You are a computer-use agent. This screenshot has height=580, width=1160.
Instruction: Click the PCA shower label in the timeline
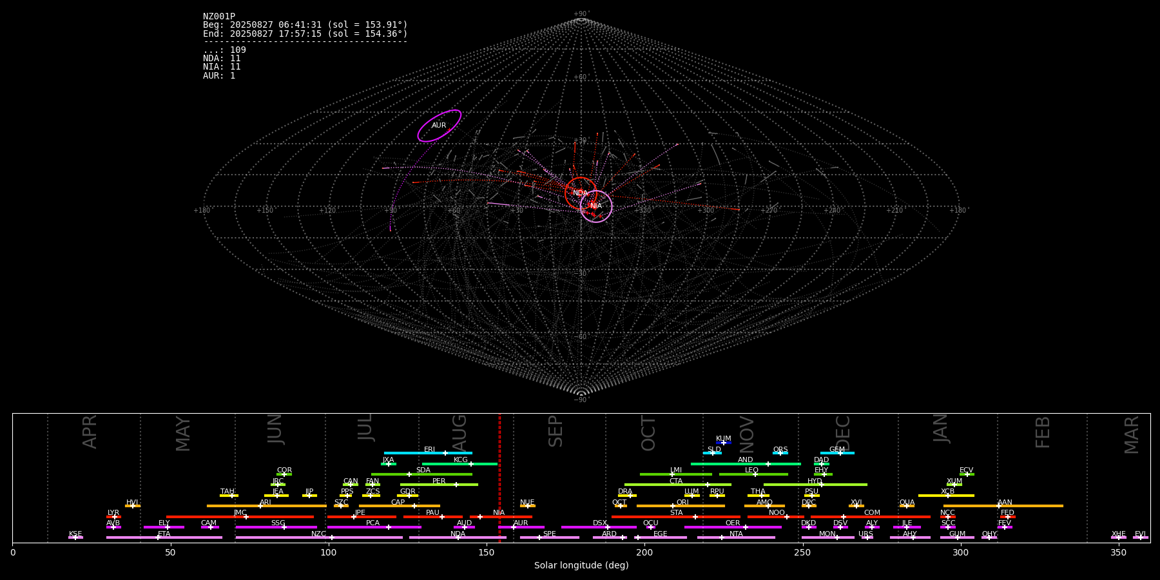pos(373,523)
